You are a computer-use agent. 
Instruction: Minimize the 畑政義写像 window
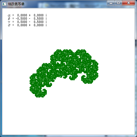111,3
